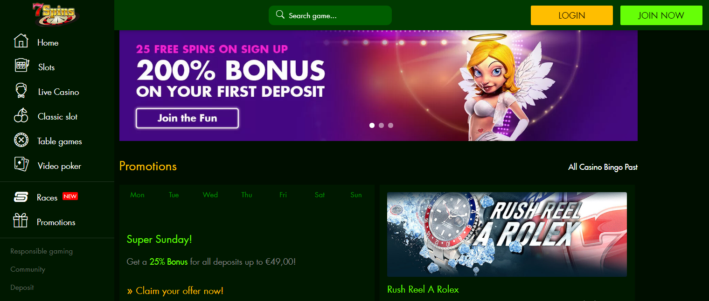Image resolution: width=709 pixels, height=301 pixels.
Task: Switch to the Sun promotions day tab
Action: point(356,195)
